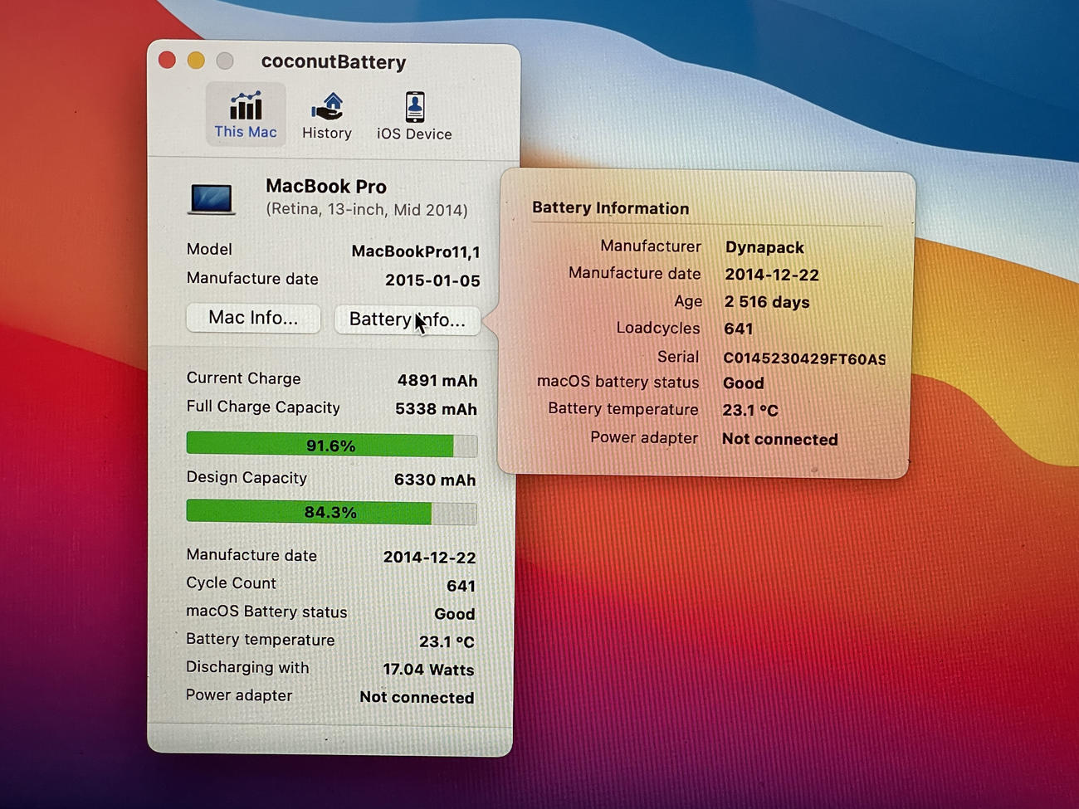
Task: Open the Mac Info... details
Action: (253, 318)
